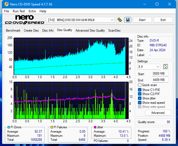Click PI Errors average 92.37

[x=38, y=131]
